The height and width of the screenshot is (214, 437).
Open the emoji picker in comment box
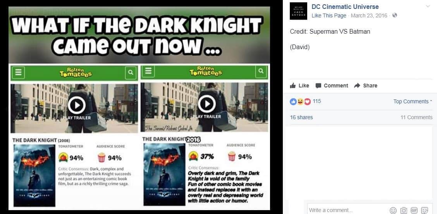pos(393,211)
